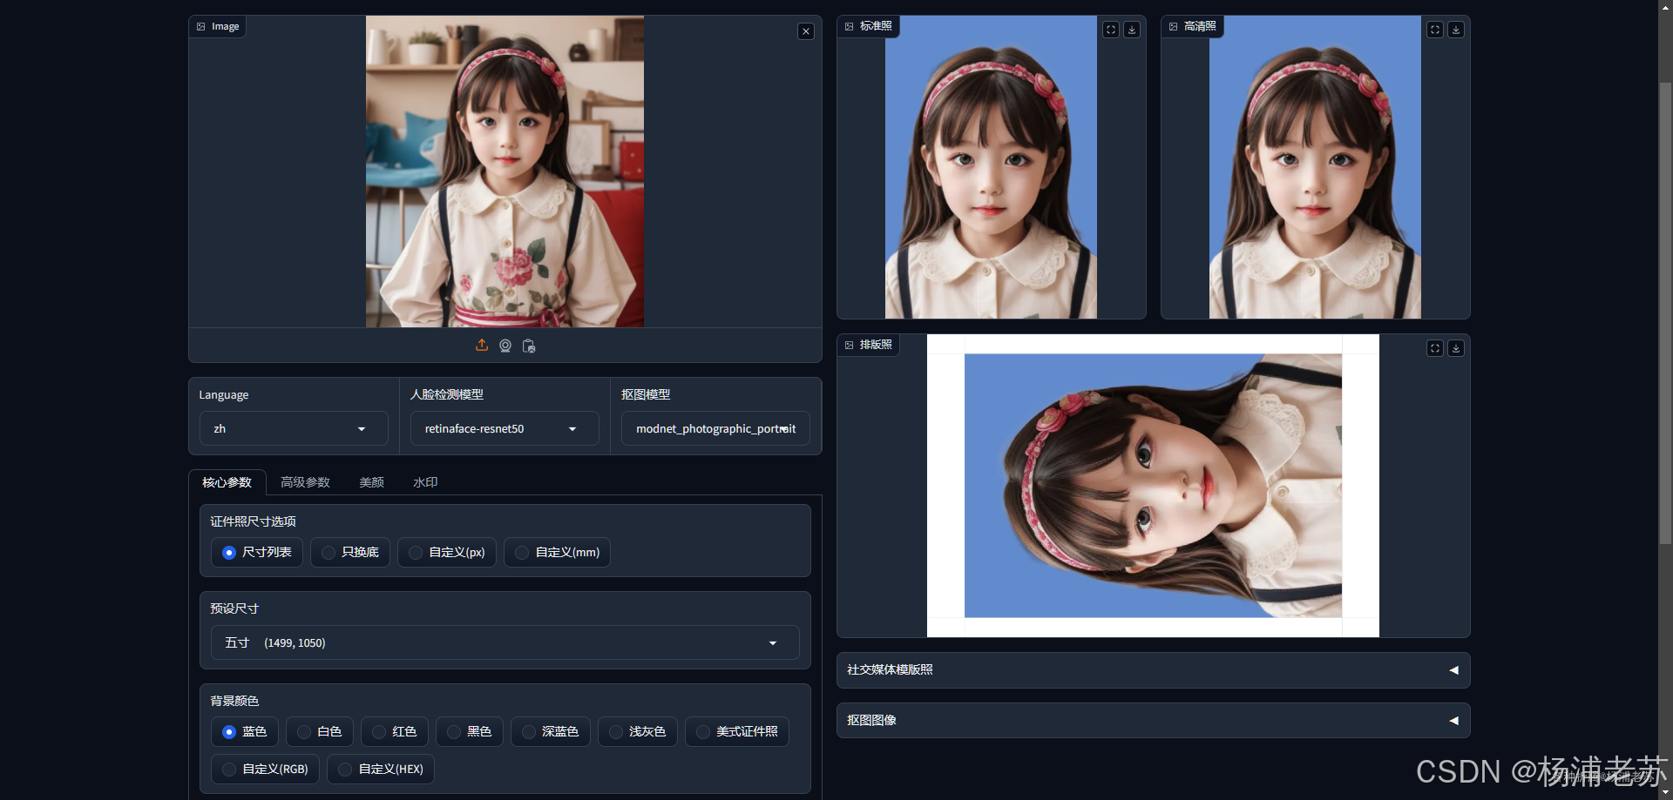View the 标准照 image fullscreen
Image resolution: width=1673 pixels, height=800 pixels.
(1111, 30)
